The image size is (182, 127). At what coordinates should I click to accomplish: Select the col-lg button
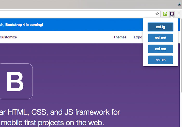click(160, 27)
